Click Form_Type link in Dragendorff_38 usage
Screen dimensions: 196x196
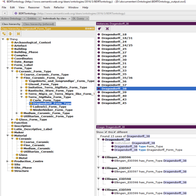[155, 147]
